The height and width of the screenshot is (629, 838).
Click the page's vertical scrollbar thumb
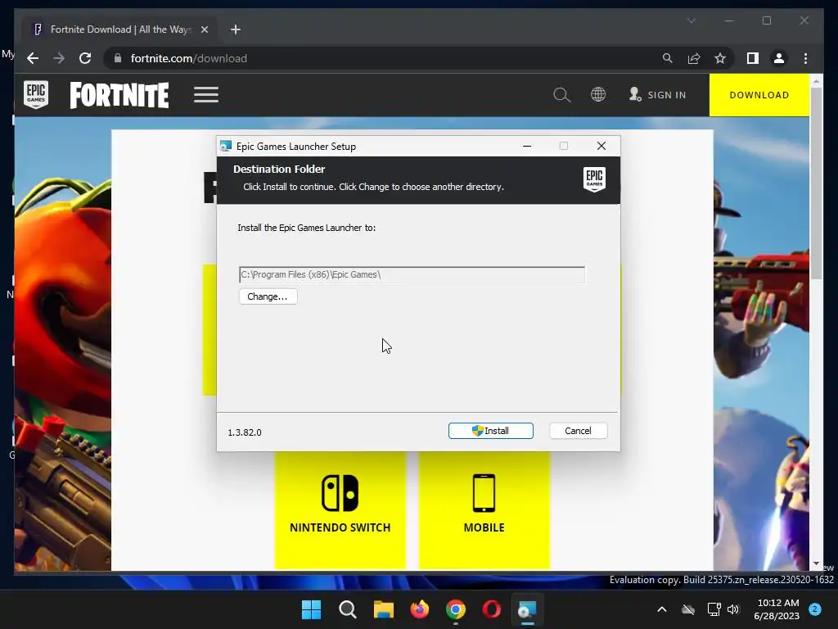tap(816, 183)
